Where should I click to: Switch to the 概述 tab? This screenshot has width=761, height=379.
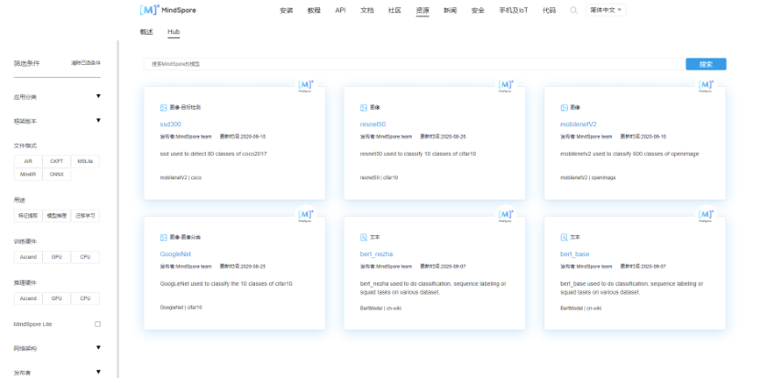[146, 32]
